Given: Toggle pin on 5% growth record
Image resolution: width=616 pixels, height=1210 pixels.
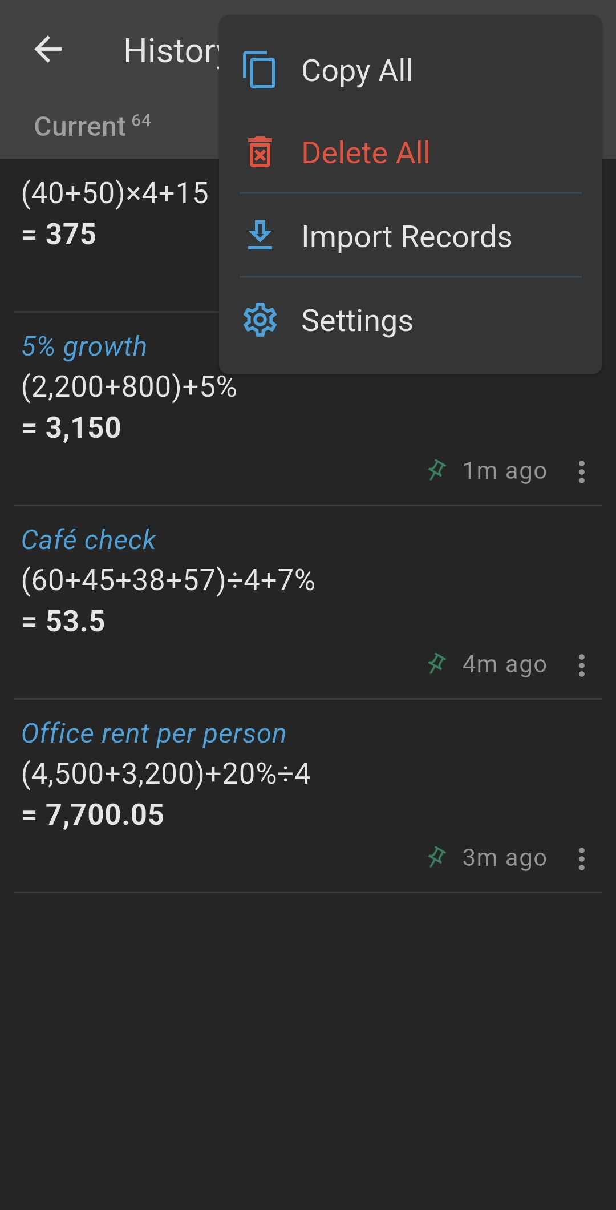Looking at the screenshot, I should [437, 471].
